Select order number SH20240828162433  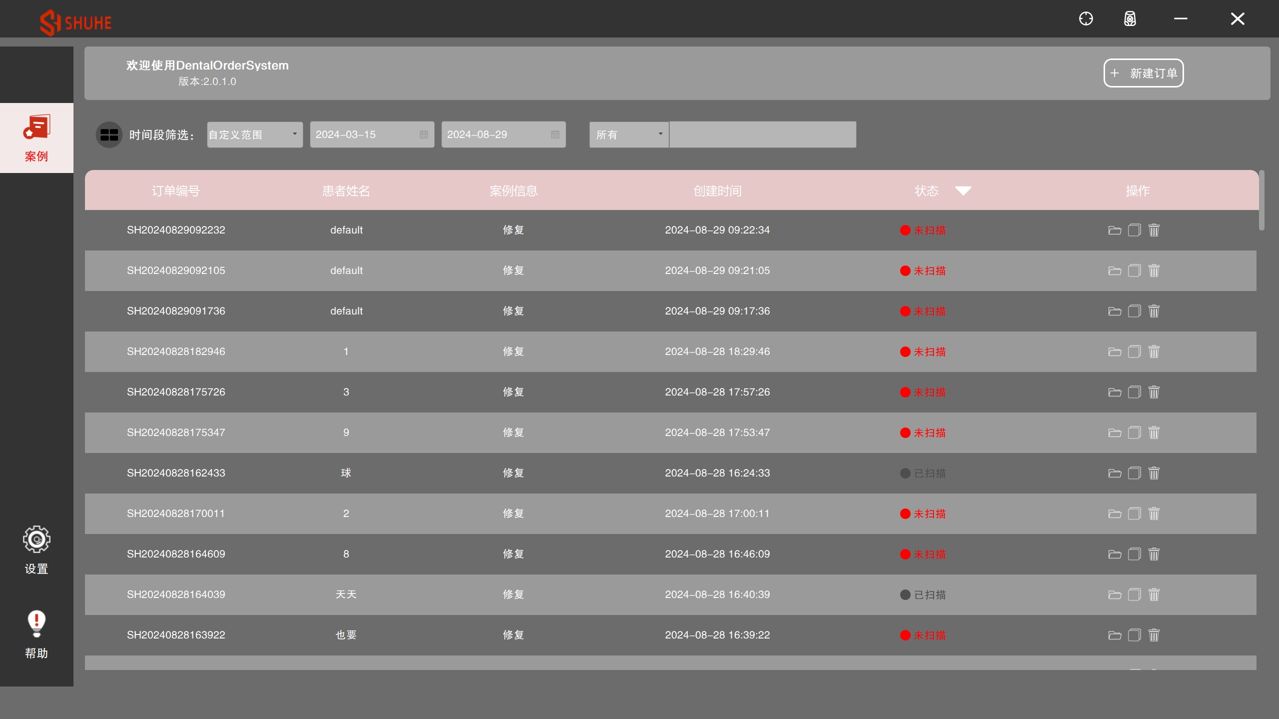click(176, 473)
